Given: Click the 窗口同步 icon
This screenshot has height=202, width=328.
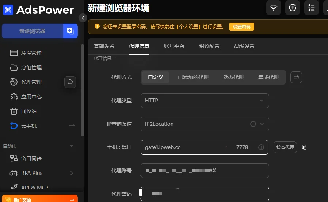Looking at the screenshot, I should [14, 159].
